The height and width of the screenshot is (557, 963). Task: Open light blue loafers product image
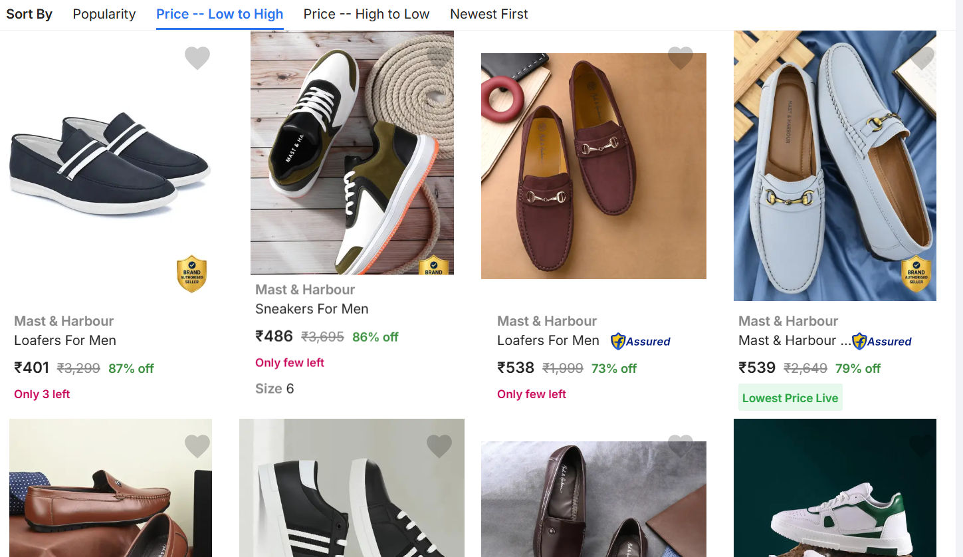point(835,166)
